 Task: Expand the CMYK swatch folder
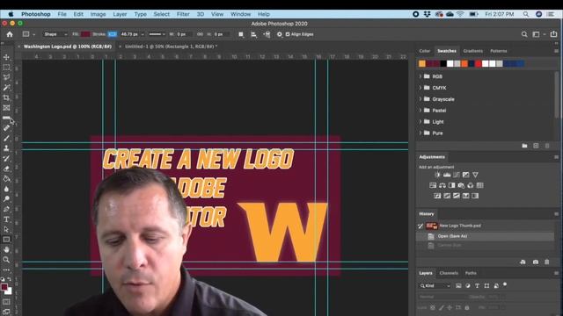click(420, 88)
